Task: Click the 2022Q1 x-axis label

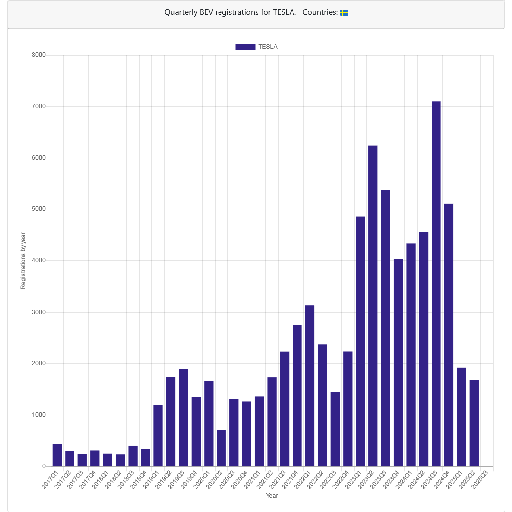Action: pyautogui.click(x=303, y=479)
